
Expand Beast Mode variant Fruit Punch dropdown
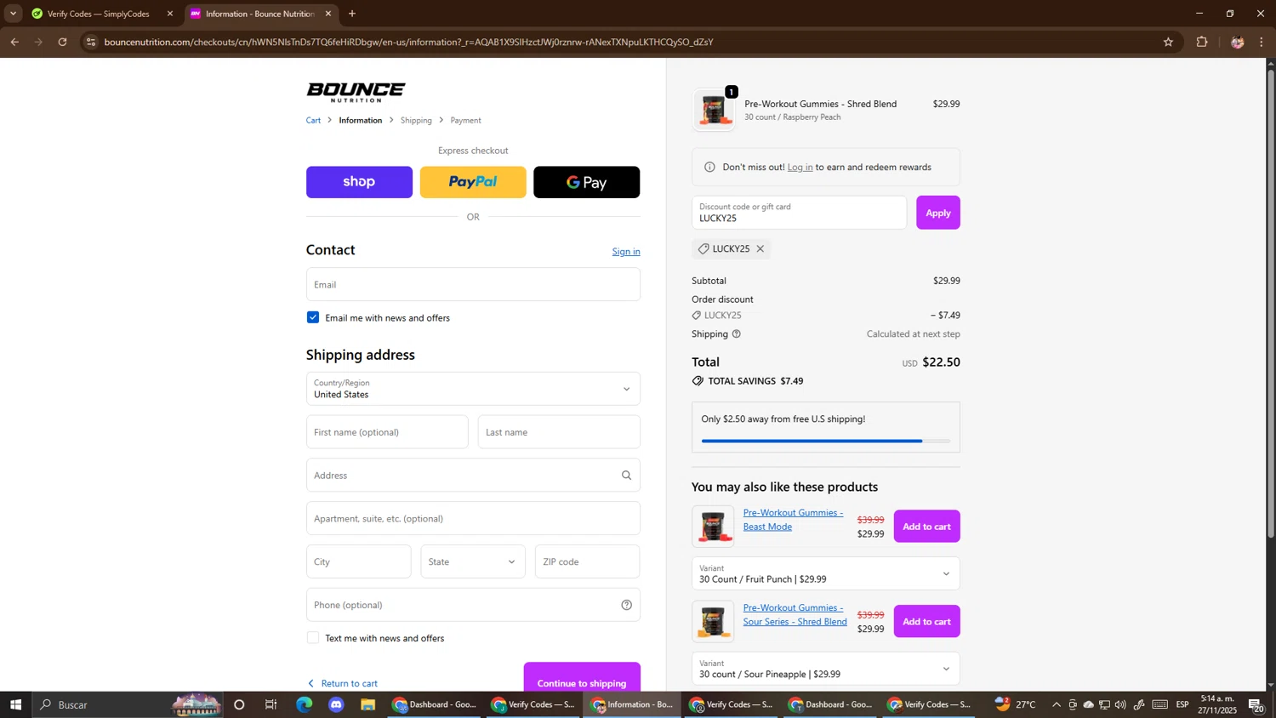click(x=826, y=573)
